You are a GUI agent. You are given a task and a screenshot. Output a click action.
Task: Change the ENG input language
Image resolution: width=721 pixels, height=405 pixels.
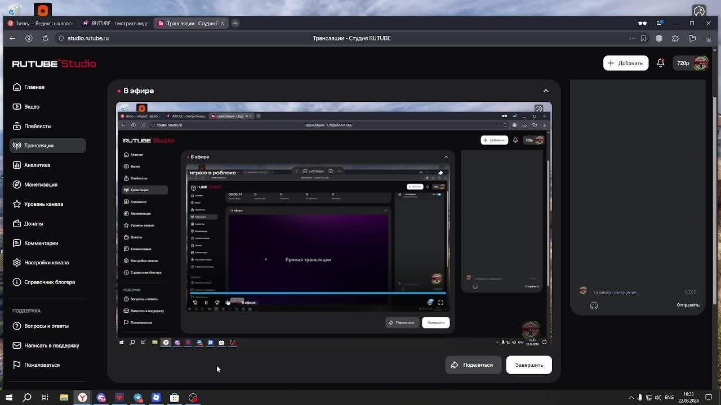coord(669,398)
